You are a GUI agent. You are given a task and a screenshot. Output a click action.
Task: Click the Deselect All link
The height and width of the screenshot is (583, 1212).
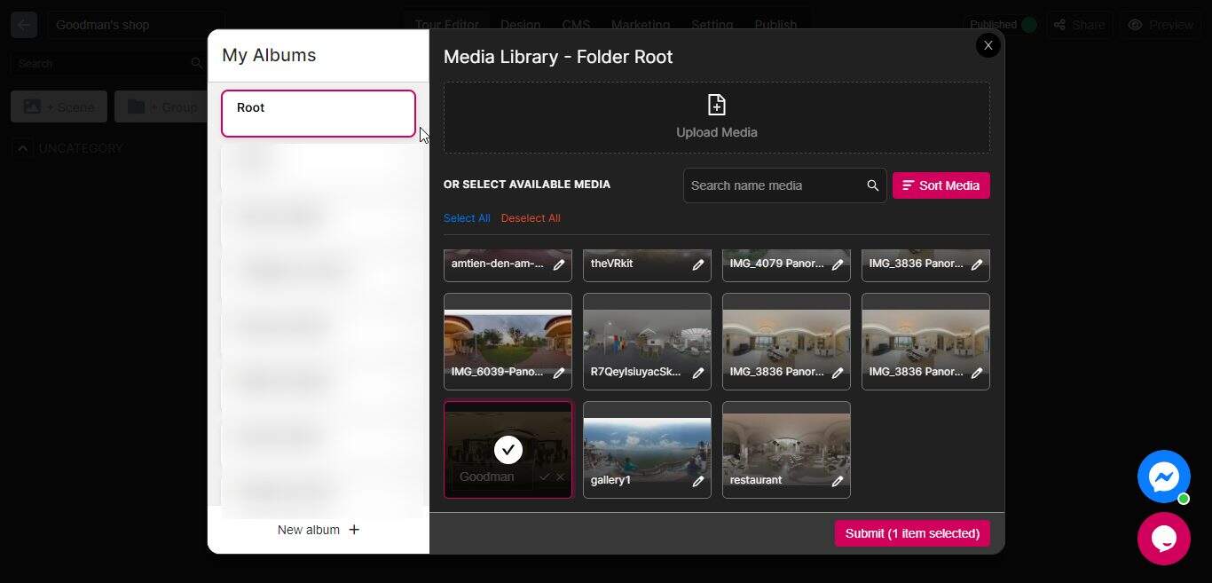tap(531, 218)
